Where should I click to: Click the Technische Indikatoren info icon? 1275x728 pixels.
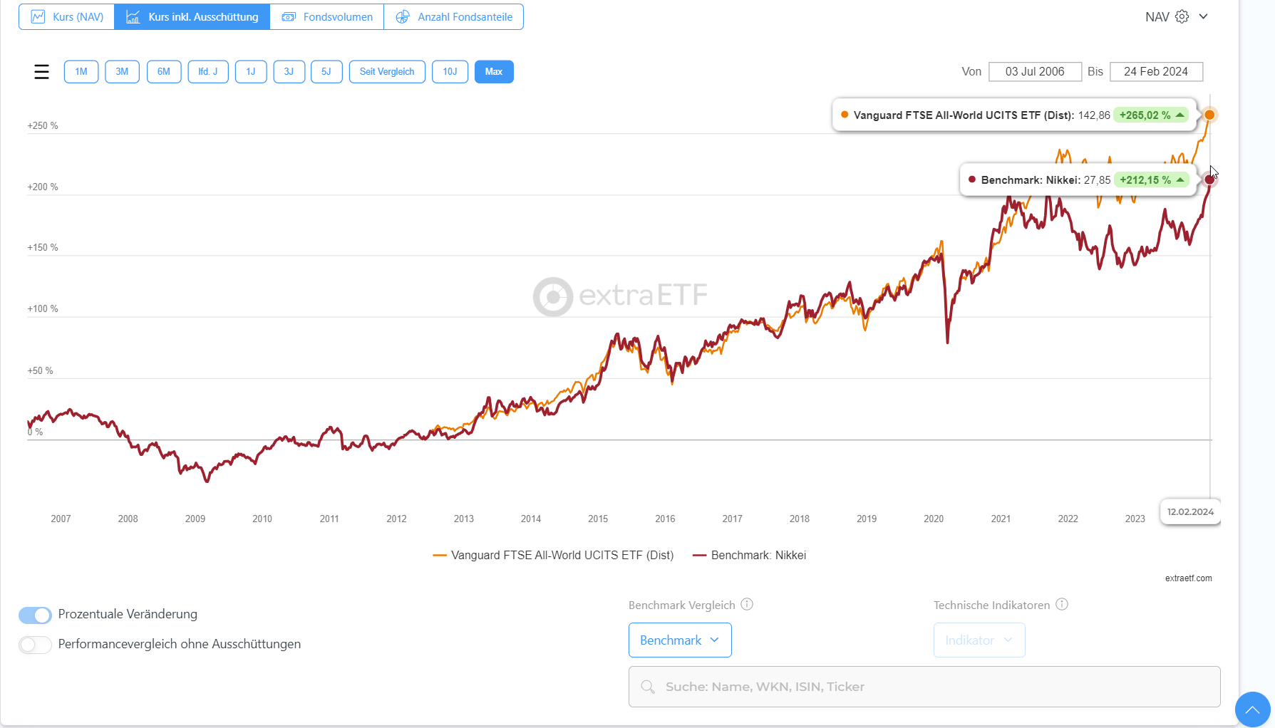click(x=1062, y=604)
